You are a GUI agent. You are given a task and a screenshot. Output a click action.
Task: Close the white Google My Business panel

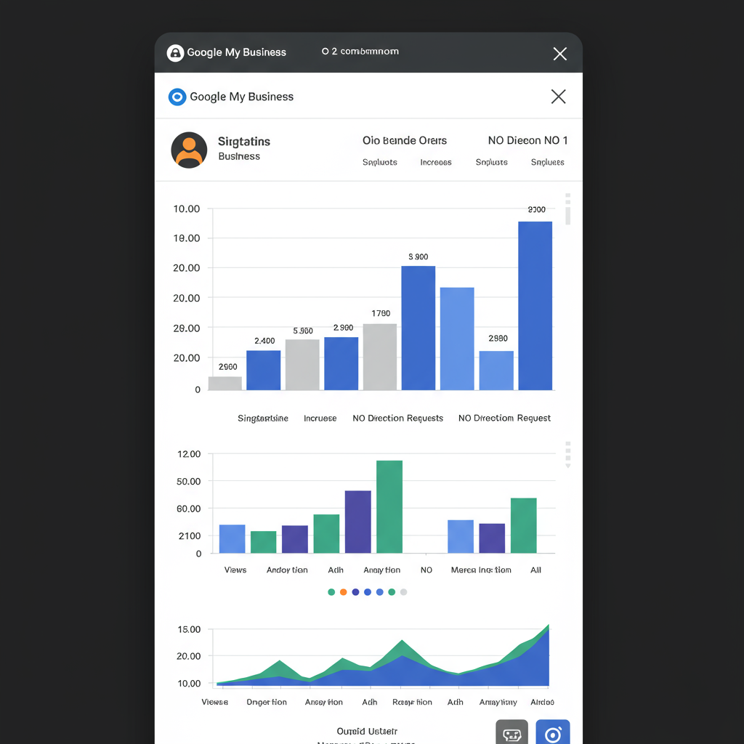pyautogui.click(x=558, y=97)
